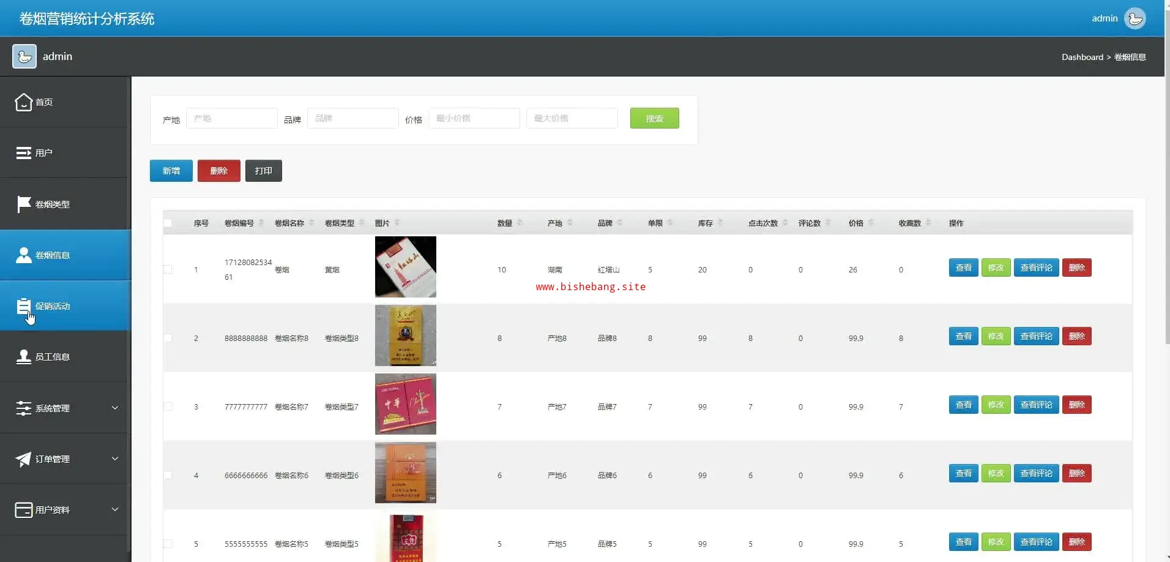
Task: Click the person icon beside 卷烟信息
Action: 23,255
